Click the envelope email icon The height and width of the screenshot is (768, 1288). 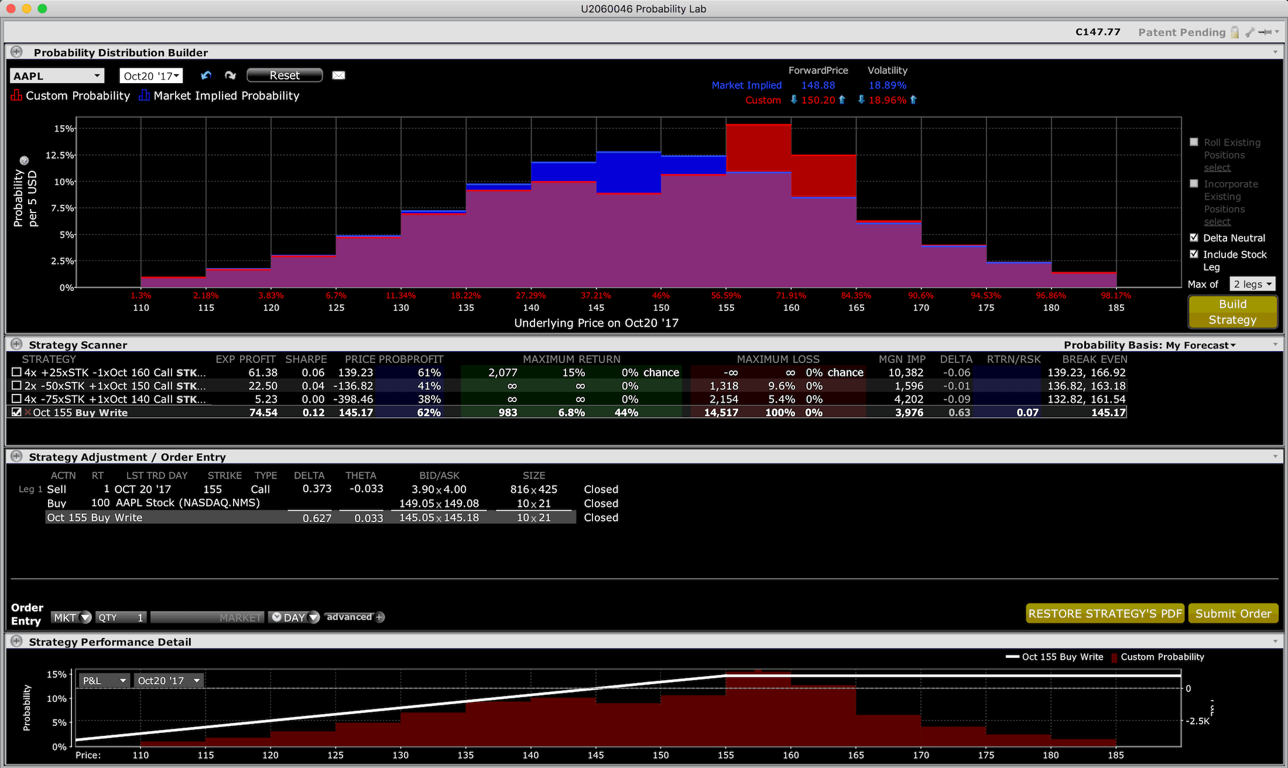338,76
